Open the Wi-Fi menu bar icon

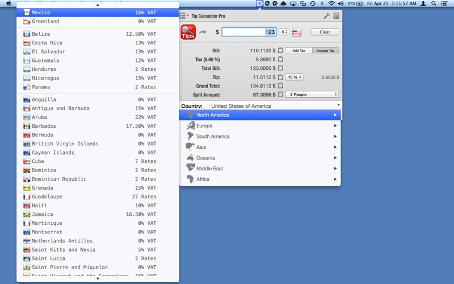click(331, 3)
